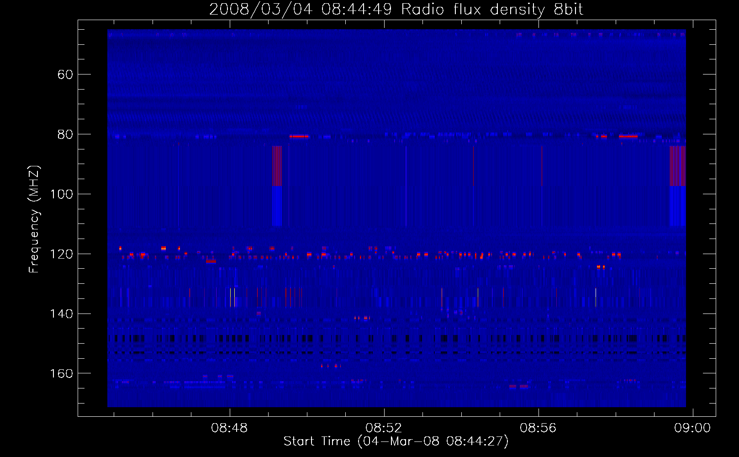
Task: Click the red burst block near 08:49 between 85-97 MHz
Action: [277, 166]
